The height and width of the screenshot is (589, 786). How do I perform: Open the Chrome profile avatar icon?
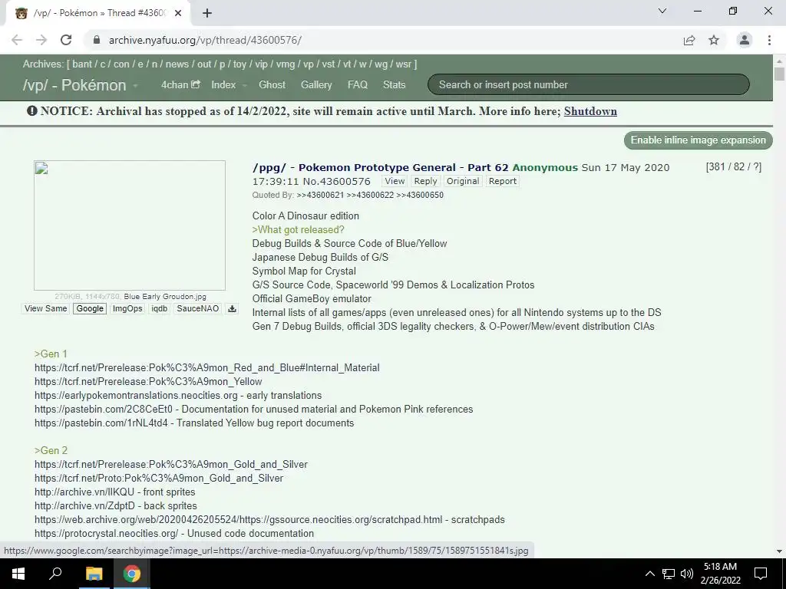coord(745,40)
